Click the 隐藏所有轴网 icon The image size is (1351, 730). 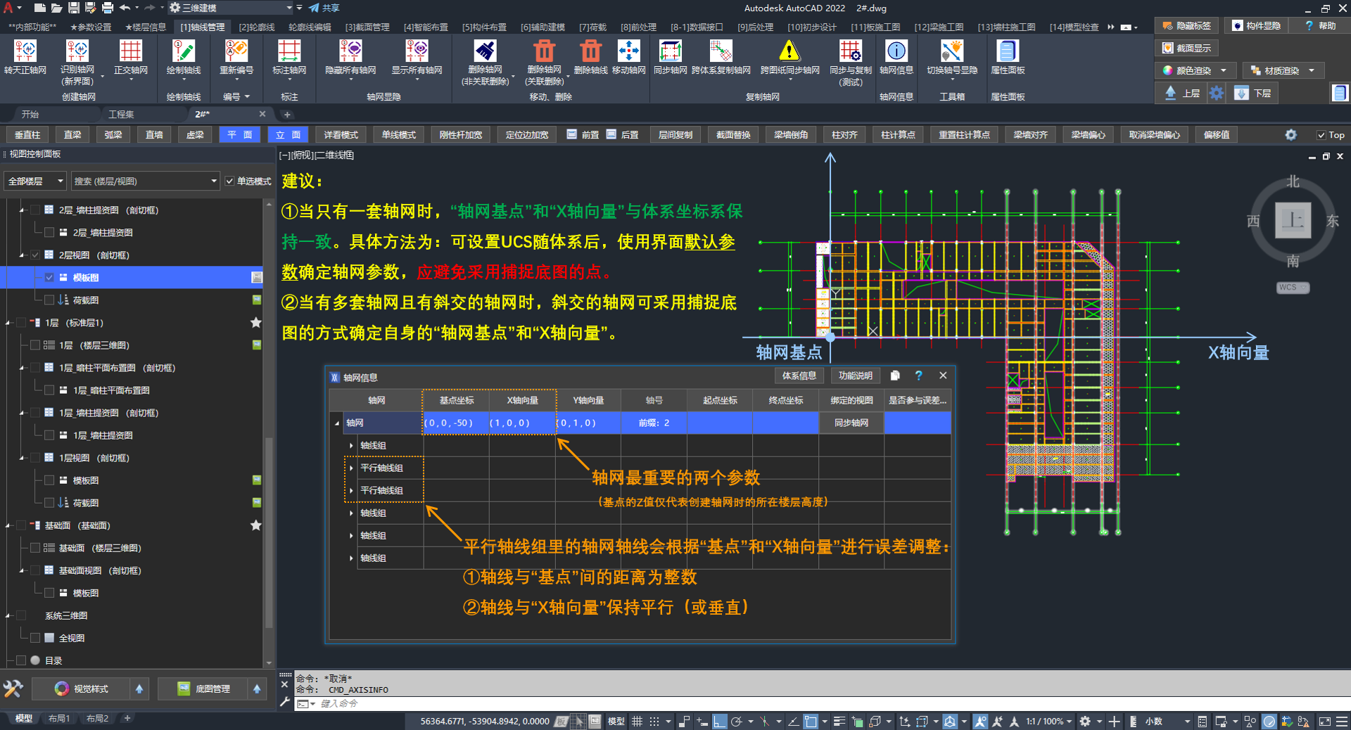click(350, 52)
